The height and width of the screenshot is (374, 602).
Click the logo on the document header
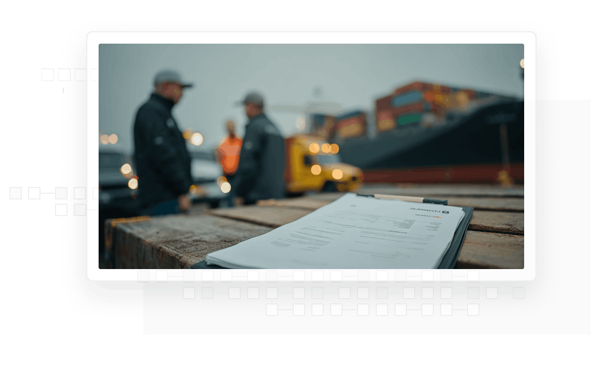click(429, 210)
